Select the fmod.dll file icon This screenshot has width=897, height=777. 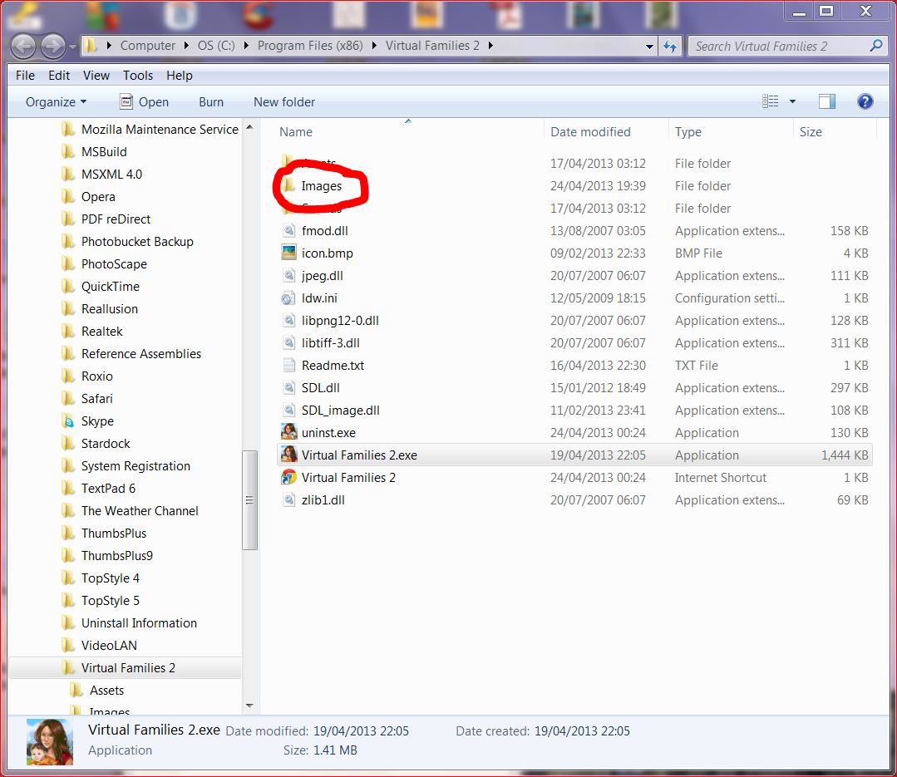pyautogui.click(x=289, y=230)
